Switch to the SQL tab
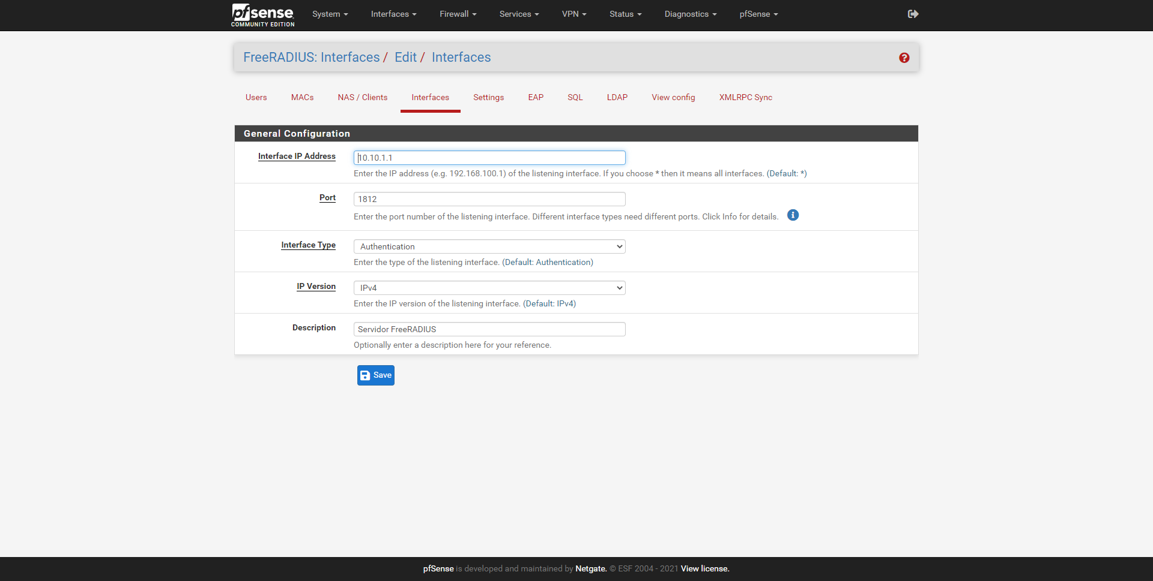Image resolution: width=1153 pixels, height=581 pixels. pyautogui.click(x=575, y=97)
